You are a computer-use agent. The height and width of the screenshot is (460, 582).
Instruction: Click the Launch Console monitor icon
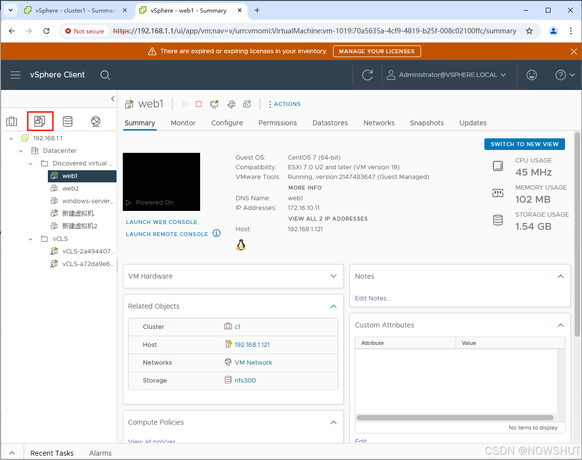coord(214,104)
